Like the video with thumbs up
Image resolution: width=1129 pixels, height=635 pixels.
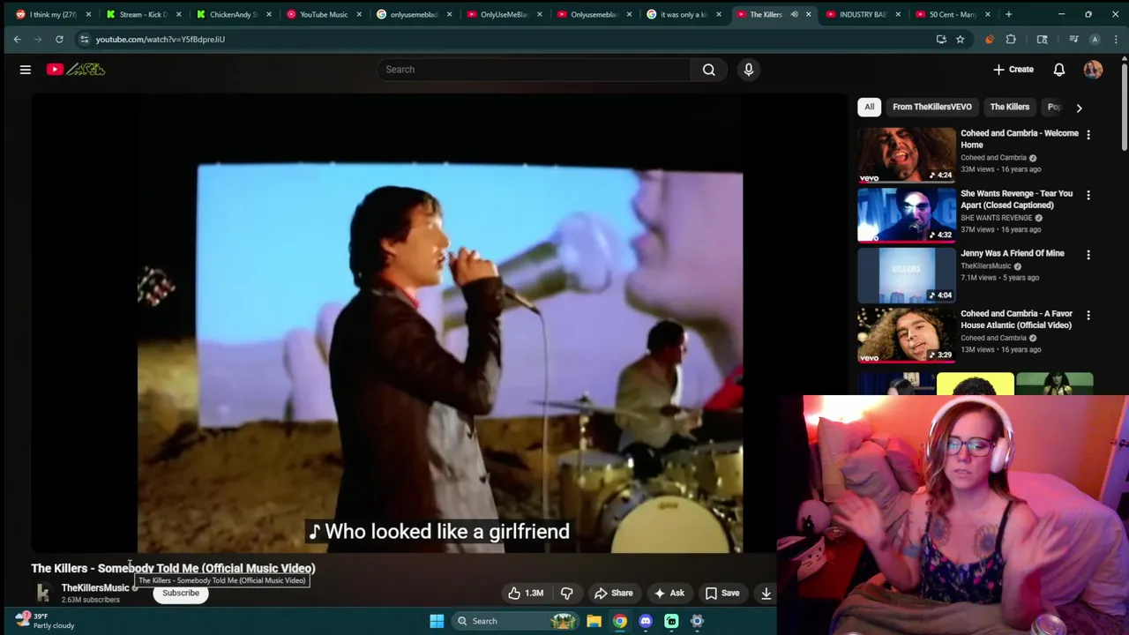tap(526, 593)
